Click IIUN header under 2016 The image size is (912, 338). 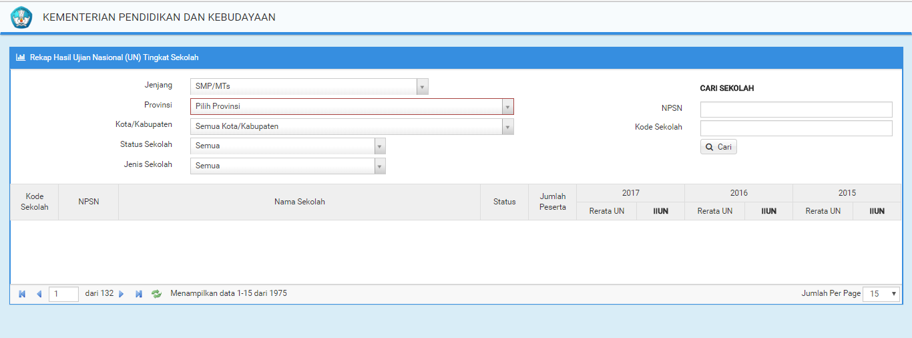click(769, 211)
